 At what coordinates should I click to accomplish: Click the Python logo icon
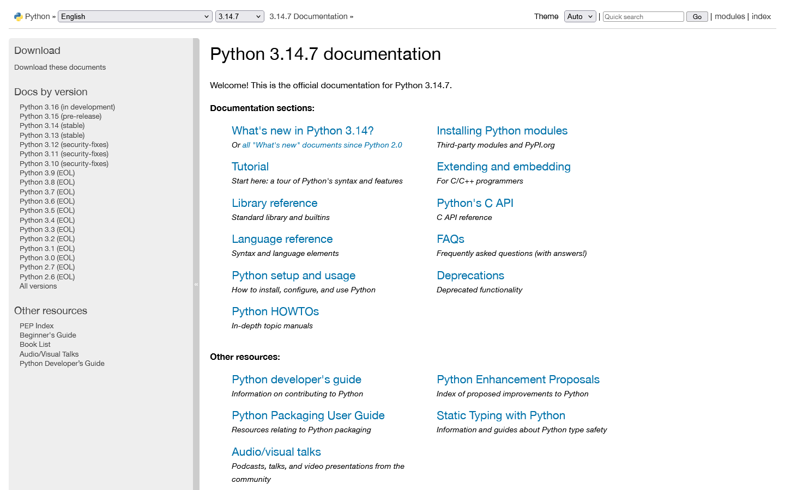tap(18, 17)
